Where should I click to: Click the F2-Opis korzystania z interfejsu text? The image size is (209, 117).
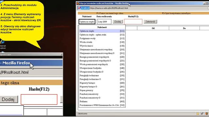176,13
